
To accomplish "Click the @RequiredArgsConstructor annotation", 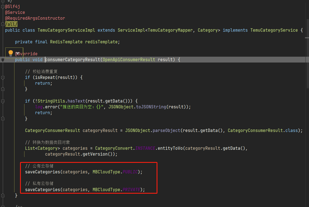I will click(x=35, y=18).
